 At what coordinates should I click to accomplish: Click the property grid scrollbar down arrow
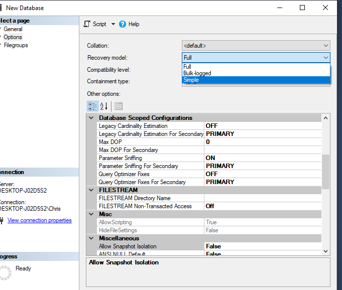point(325,251)
